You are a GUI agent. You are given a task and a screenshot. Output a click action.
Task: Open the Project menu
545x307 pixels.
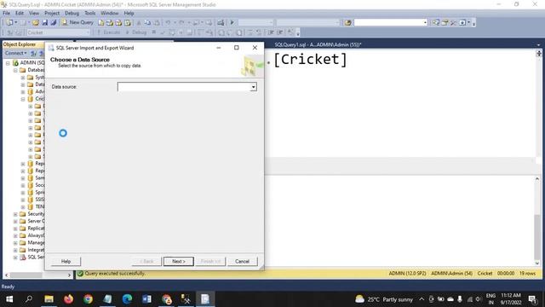click(x=52, y=14)
